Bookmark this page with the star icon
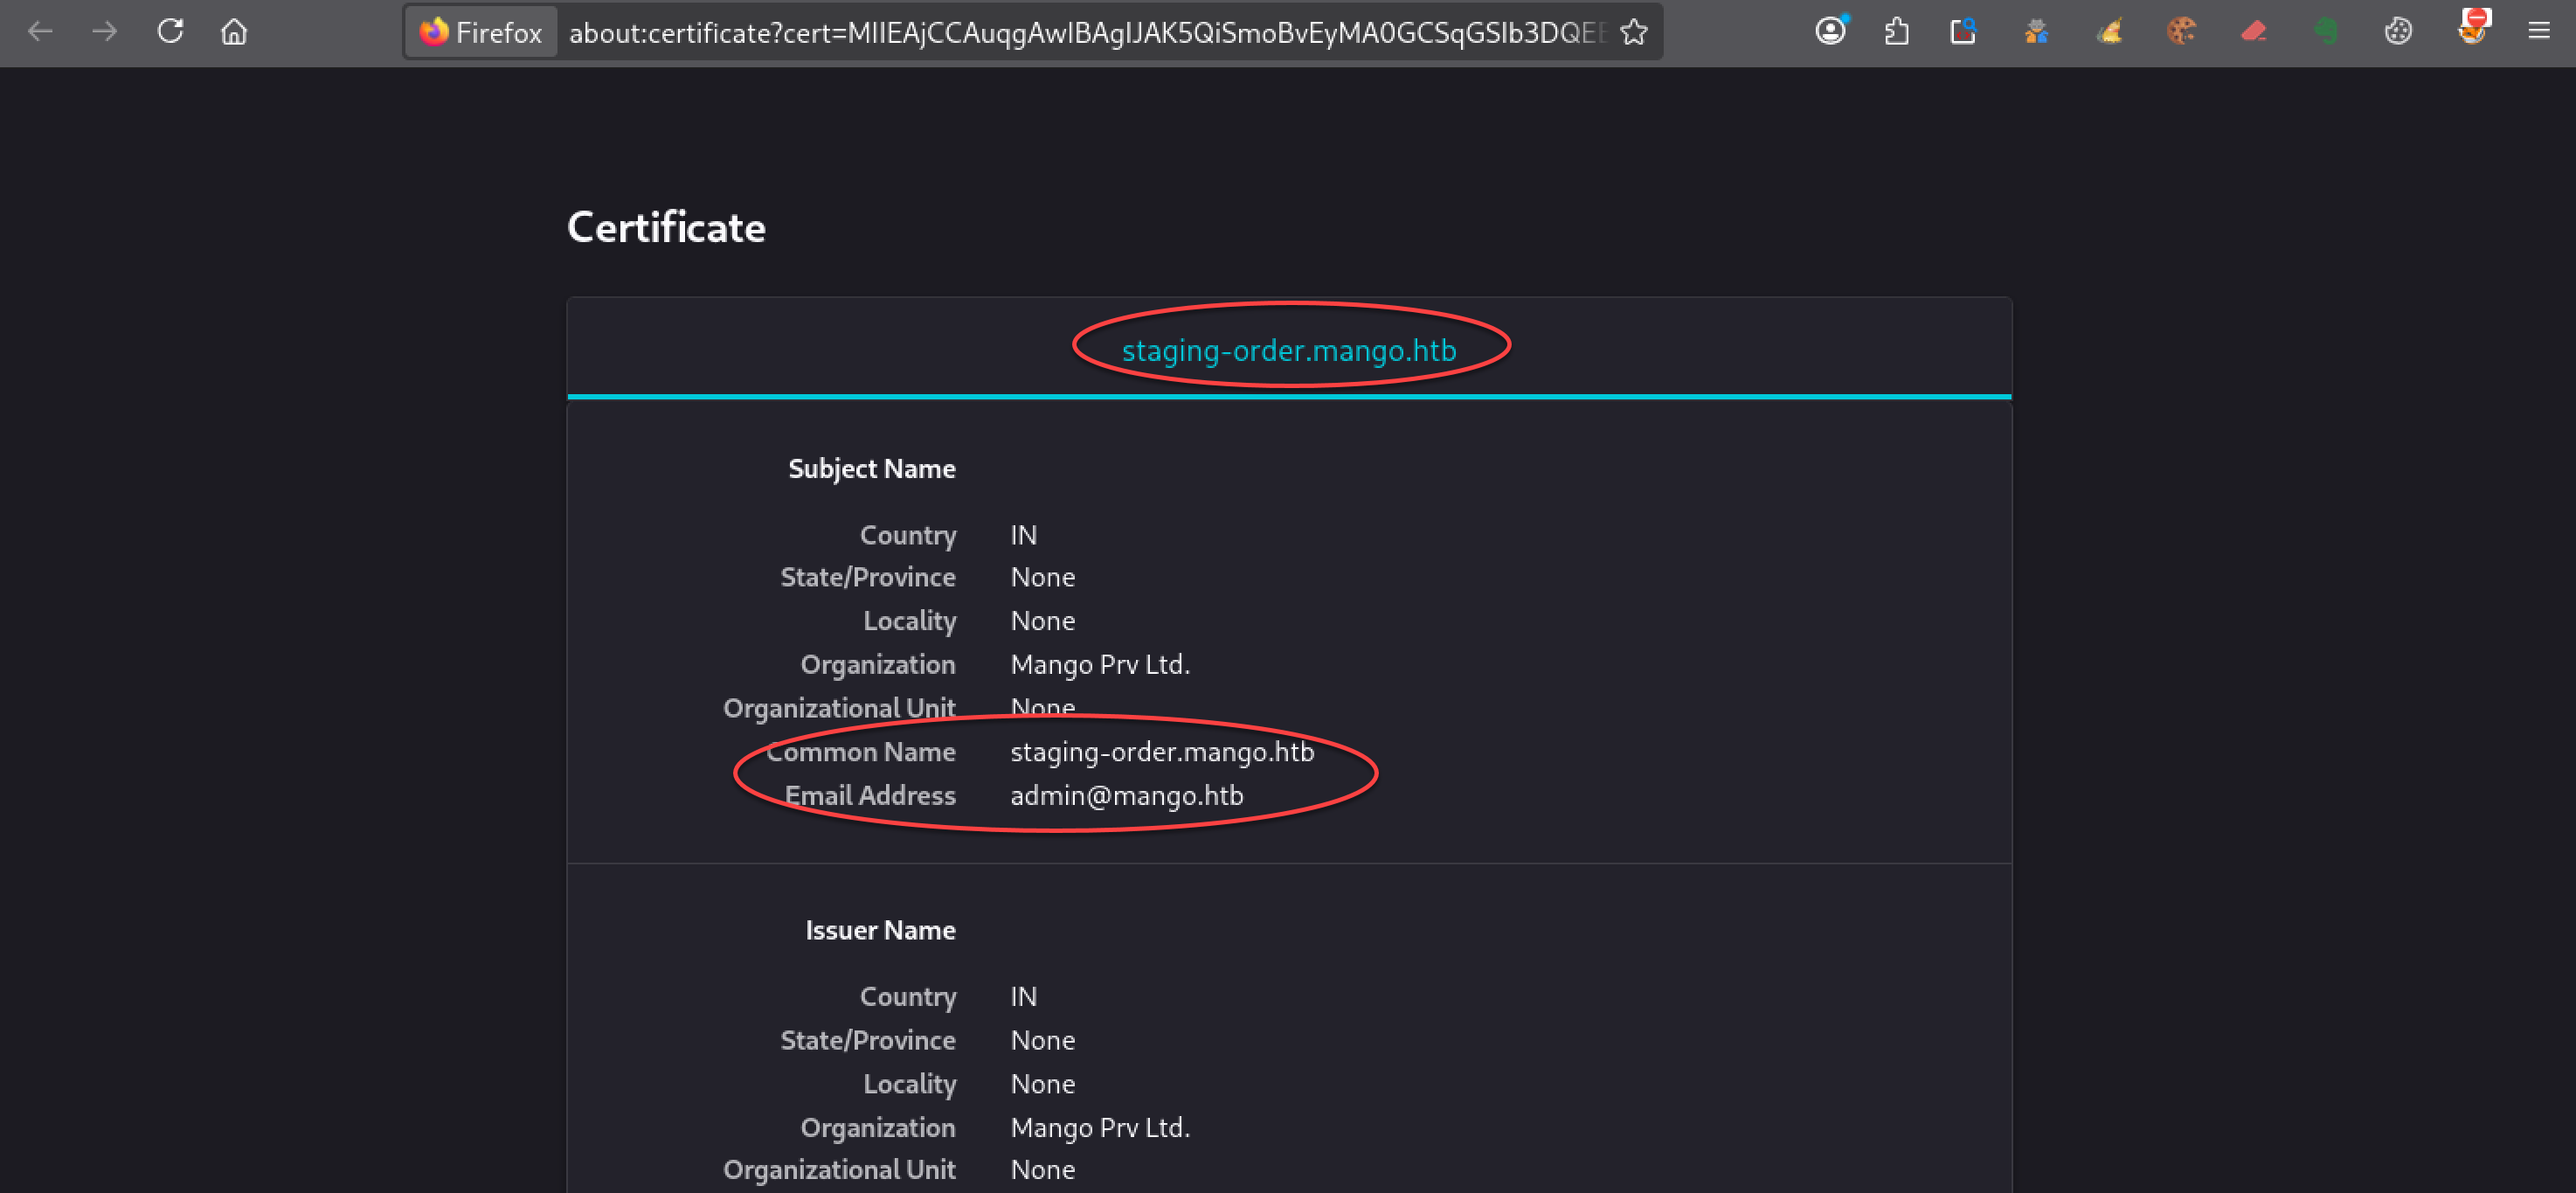Viewport: 2576px width, 1193px height. pyautogui.click(x=1634, y=33)
